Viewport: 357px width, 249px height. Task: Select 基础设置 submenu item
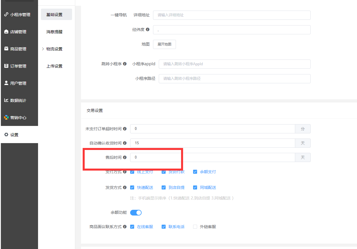(56, 14)
